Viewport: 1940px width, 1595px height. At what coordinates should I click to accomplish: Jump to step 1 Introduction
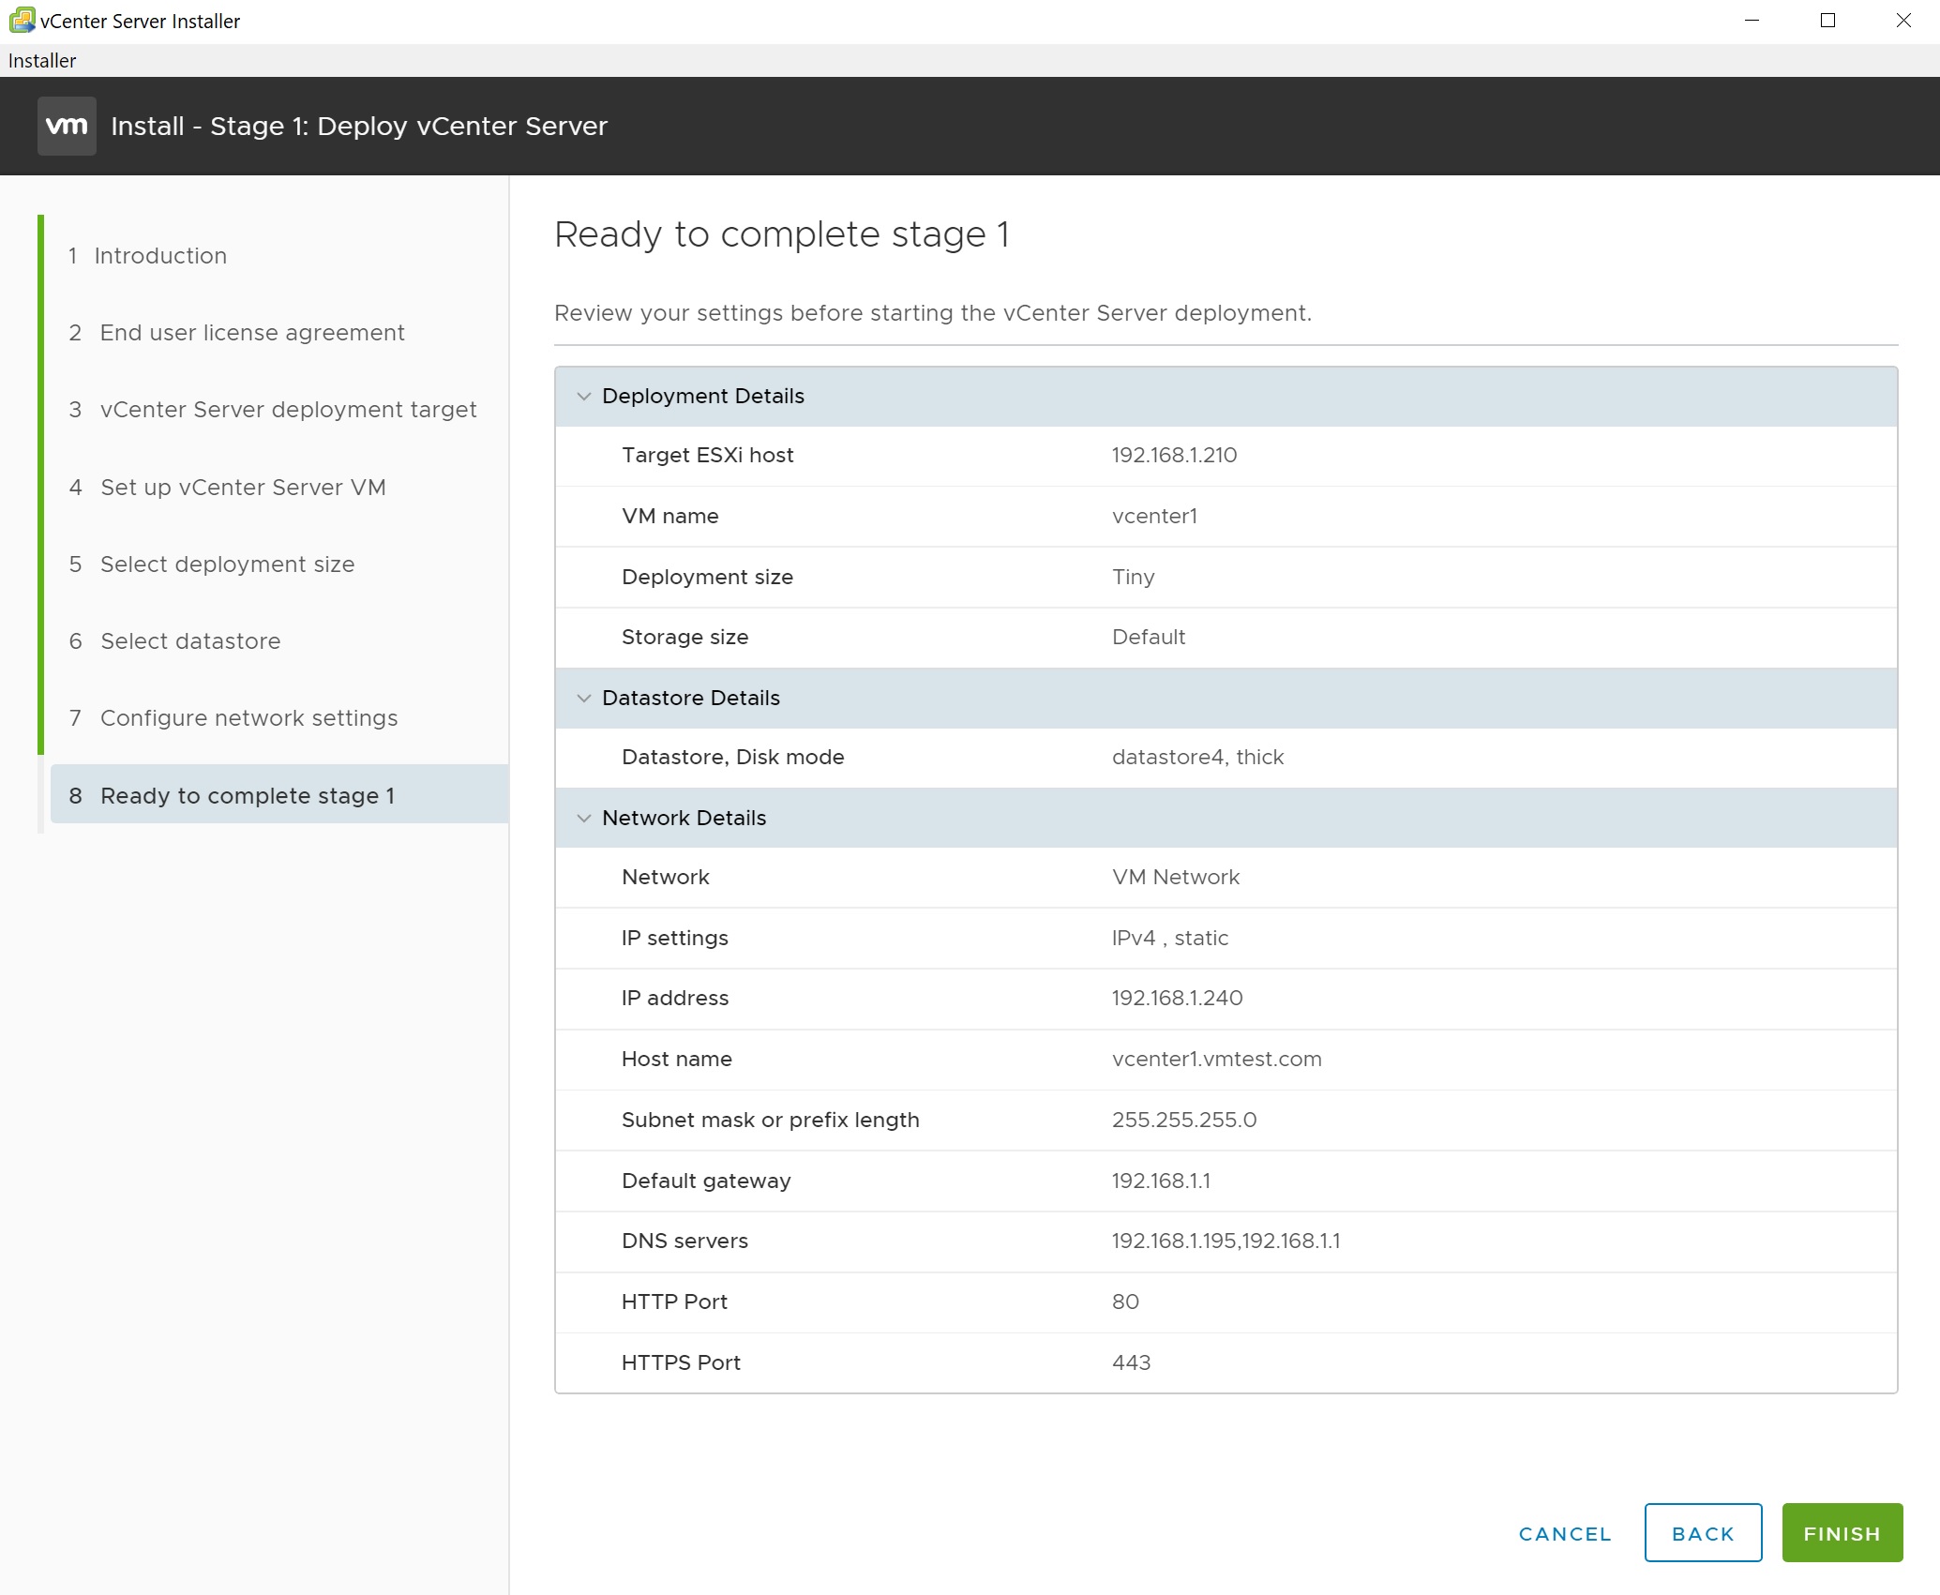[x=160, y=256]
